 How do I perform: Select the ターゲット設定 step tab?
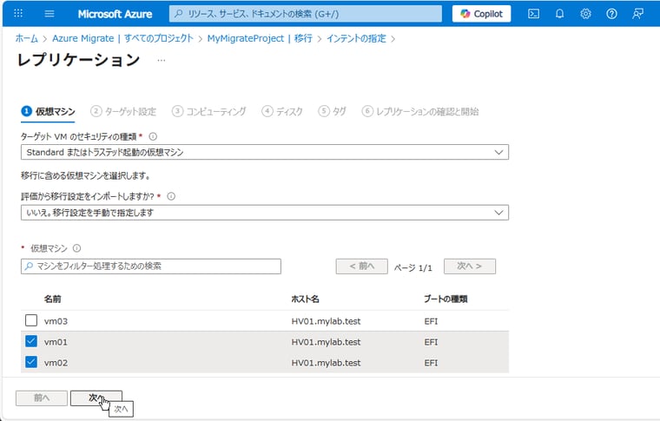coord(123,111)
